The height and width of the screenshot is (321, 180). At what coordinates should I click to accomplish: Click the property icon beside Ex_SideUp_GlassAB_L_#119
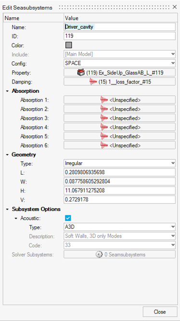coord(81,72)
